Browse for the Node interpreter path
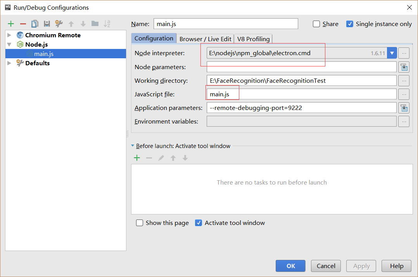Screen dimensions: 418x277 (x=404, y=53)
